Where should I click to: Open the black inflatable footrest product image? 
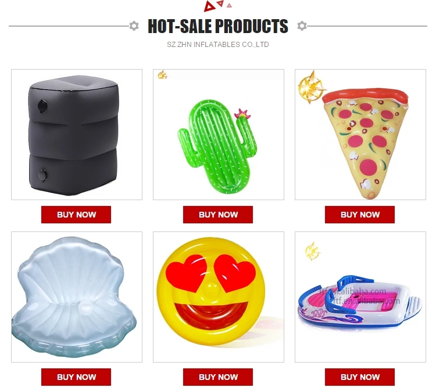click(77, 135)
